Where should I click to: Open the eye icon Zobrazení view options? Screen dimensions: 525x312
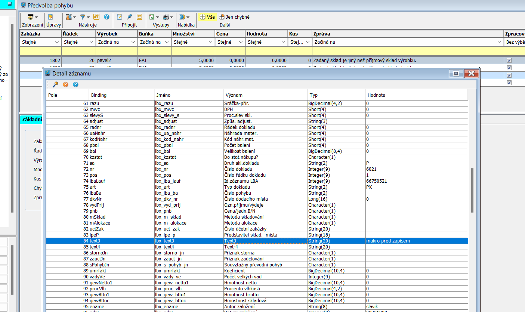pos(31,17)
